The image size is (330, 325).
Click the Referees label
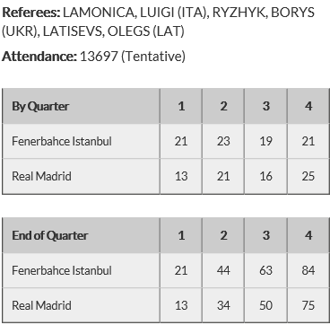[x=31, y=13]
